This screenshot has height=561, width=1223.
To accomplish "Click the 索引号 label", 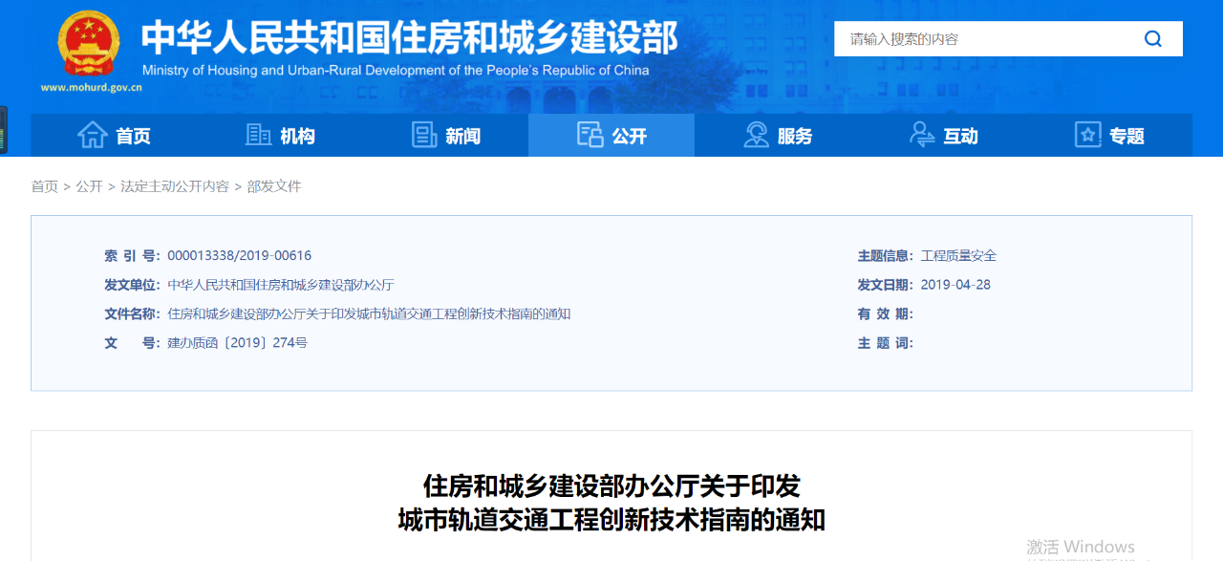I will 133,256.
